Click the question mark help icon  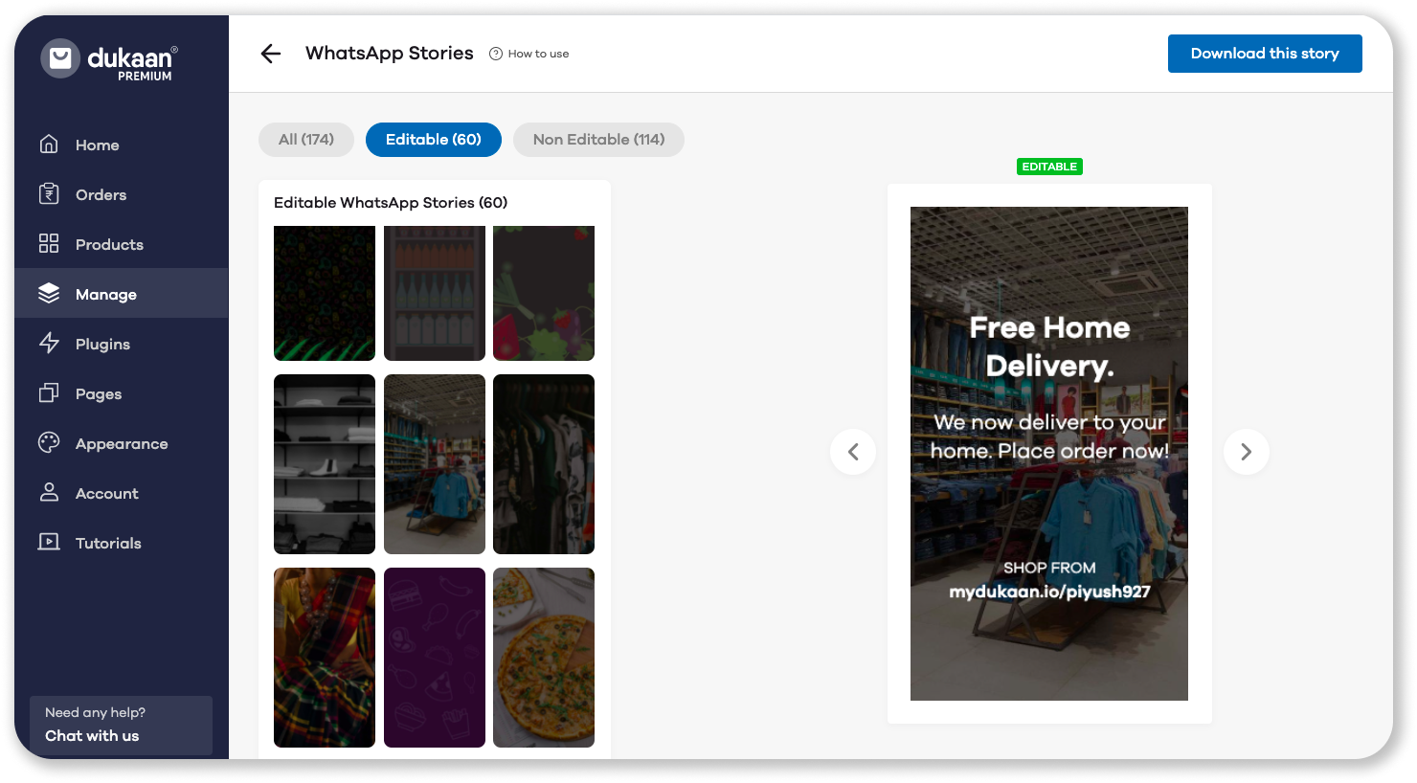point(496,54)
